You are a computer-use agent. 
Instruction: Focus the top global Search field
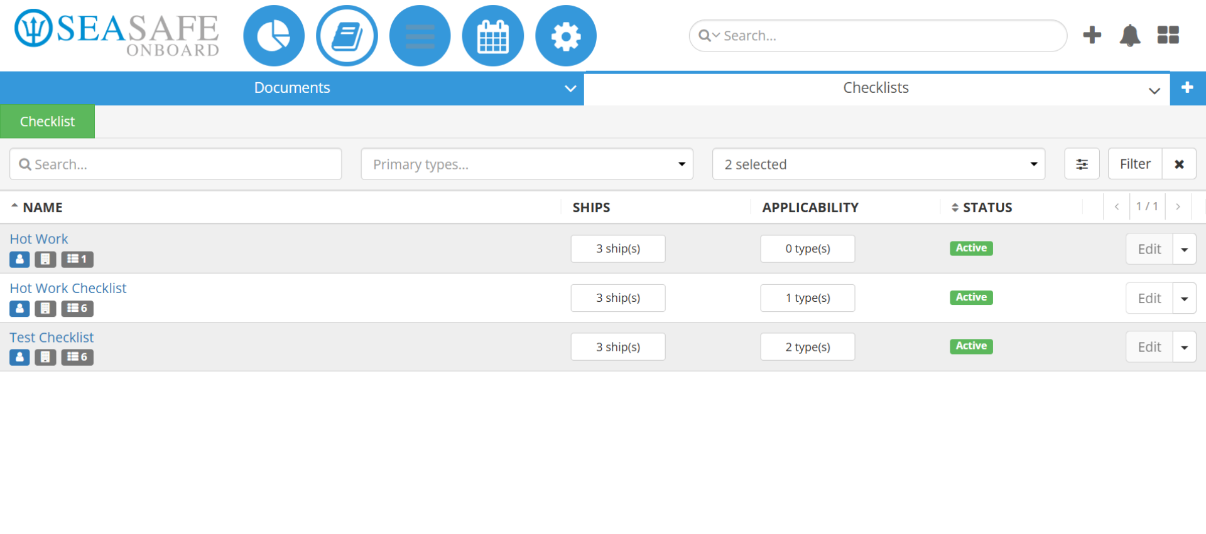coord(878,36)
